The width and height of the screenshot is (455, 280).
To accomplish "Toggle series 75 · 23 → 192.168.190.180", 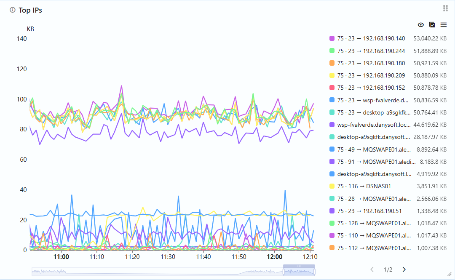I will click(x=388, y=63).
